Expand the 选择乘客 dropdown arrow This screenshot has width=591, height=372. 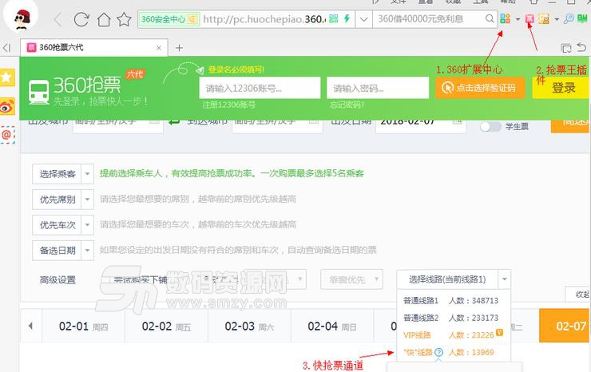87,174
